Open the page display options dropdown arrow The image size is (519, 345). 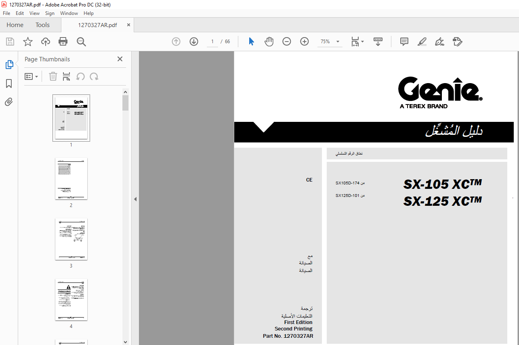[362, 42]
